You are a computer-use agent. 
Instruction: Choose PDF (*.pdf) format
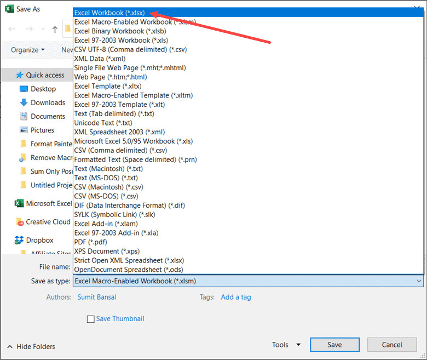click(x=248, y=242)
